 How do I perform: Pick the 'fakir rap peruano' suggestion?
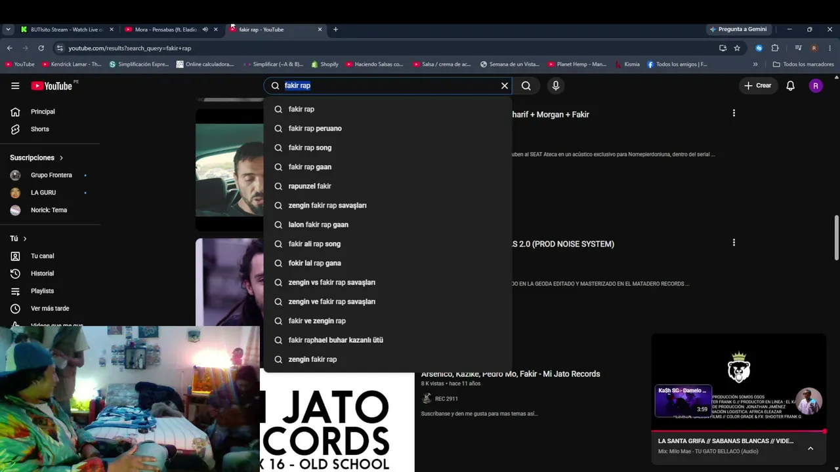click(387, 128)
